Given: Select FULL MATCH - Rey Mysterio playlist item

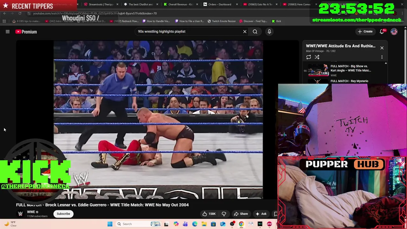Looking at the screenshot, I should click(349, 81).
